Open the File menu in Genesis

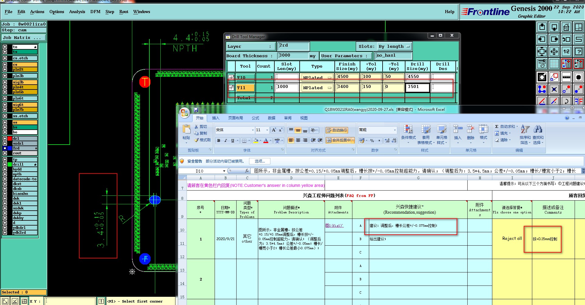9,12
